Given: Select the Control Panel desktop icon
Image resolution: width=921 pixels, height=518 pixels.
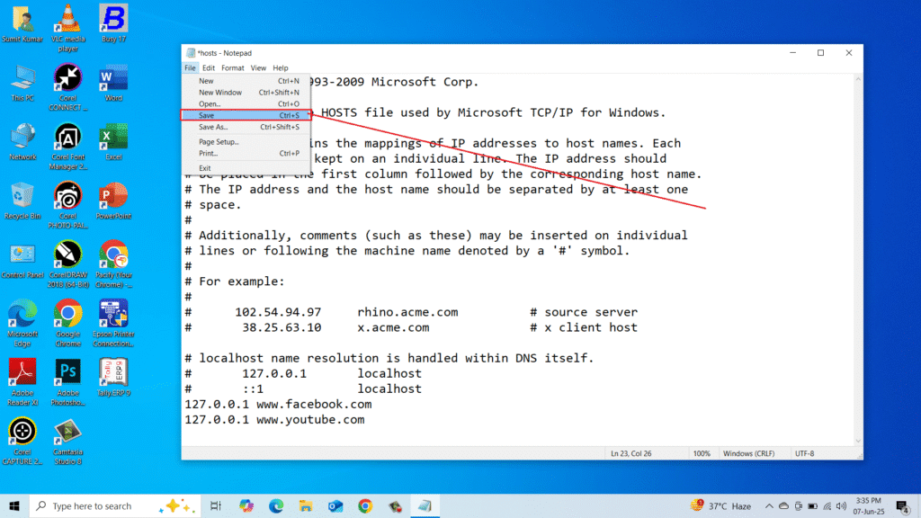Looking at the screenshot, I should [22, 260].
